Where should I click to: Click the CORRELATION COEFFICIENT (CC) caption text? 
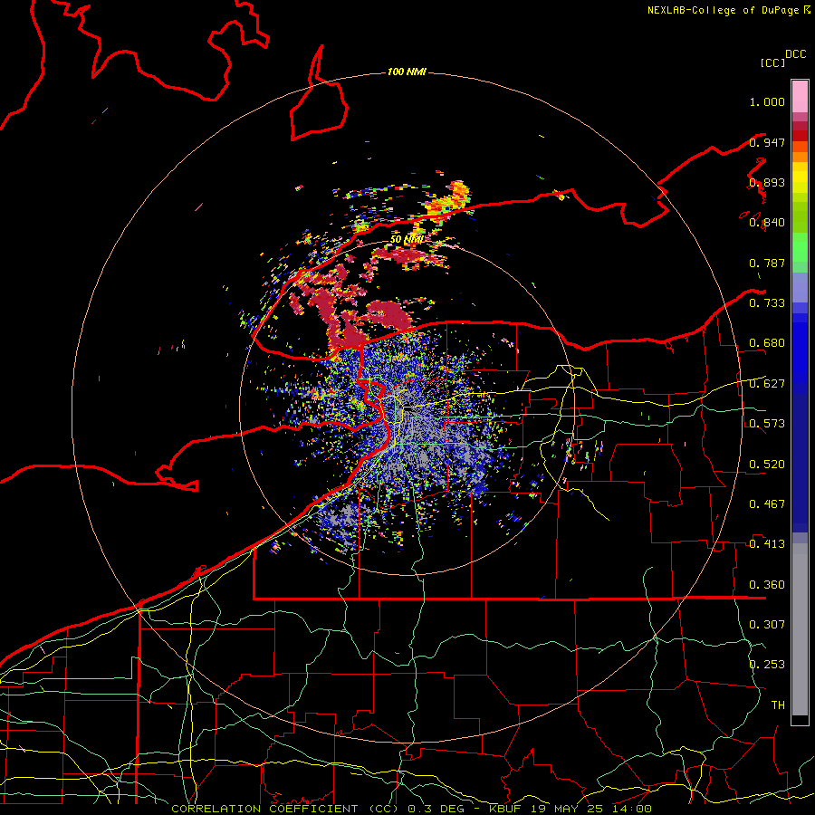pyautogui.click(x=285, y=809)
